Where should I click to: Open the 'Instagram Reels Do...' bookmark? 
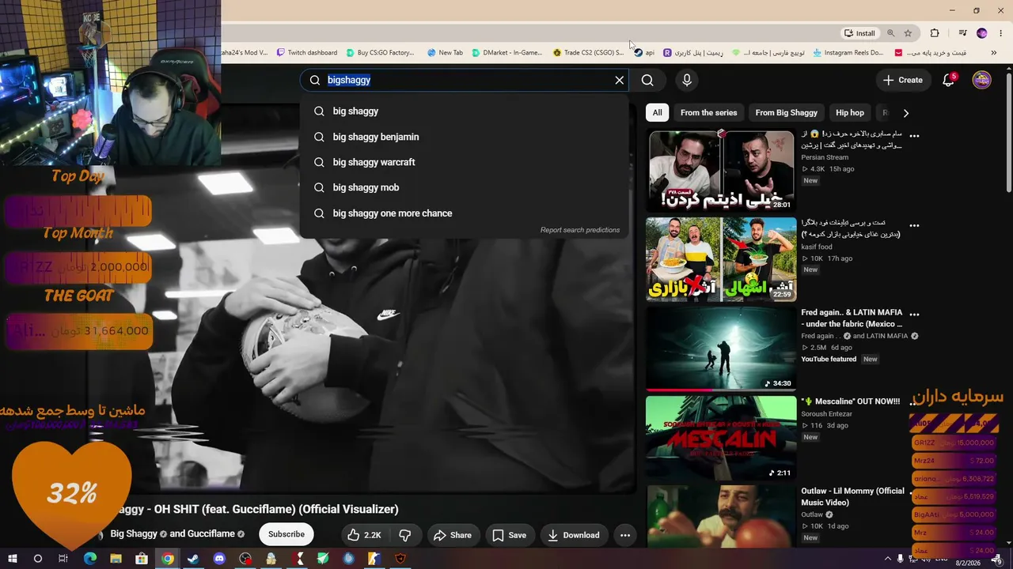(x=848, y=53)
